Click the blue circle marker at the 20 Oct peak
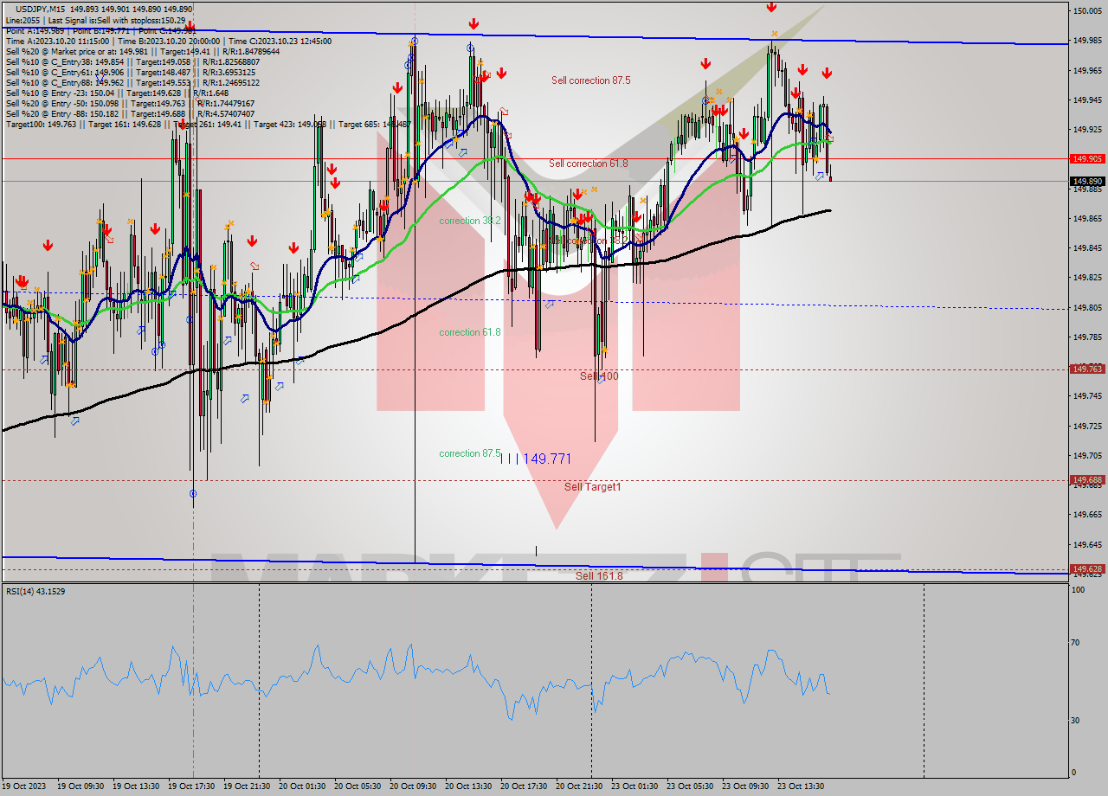Viewport: 1108px width, 796px height. [415, 41]
